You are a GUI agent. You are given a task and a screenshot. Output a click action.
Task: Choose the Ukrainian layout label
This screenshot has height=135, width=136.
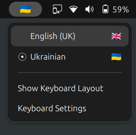tap(48, 57)
